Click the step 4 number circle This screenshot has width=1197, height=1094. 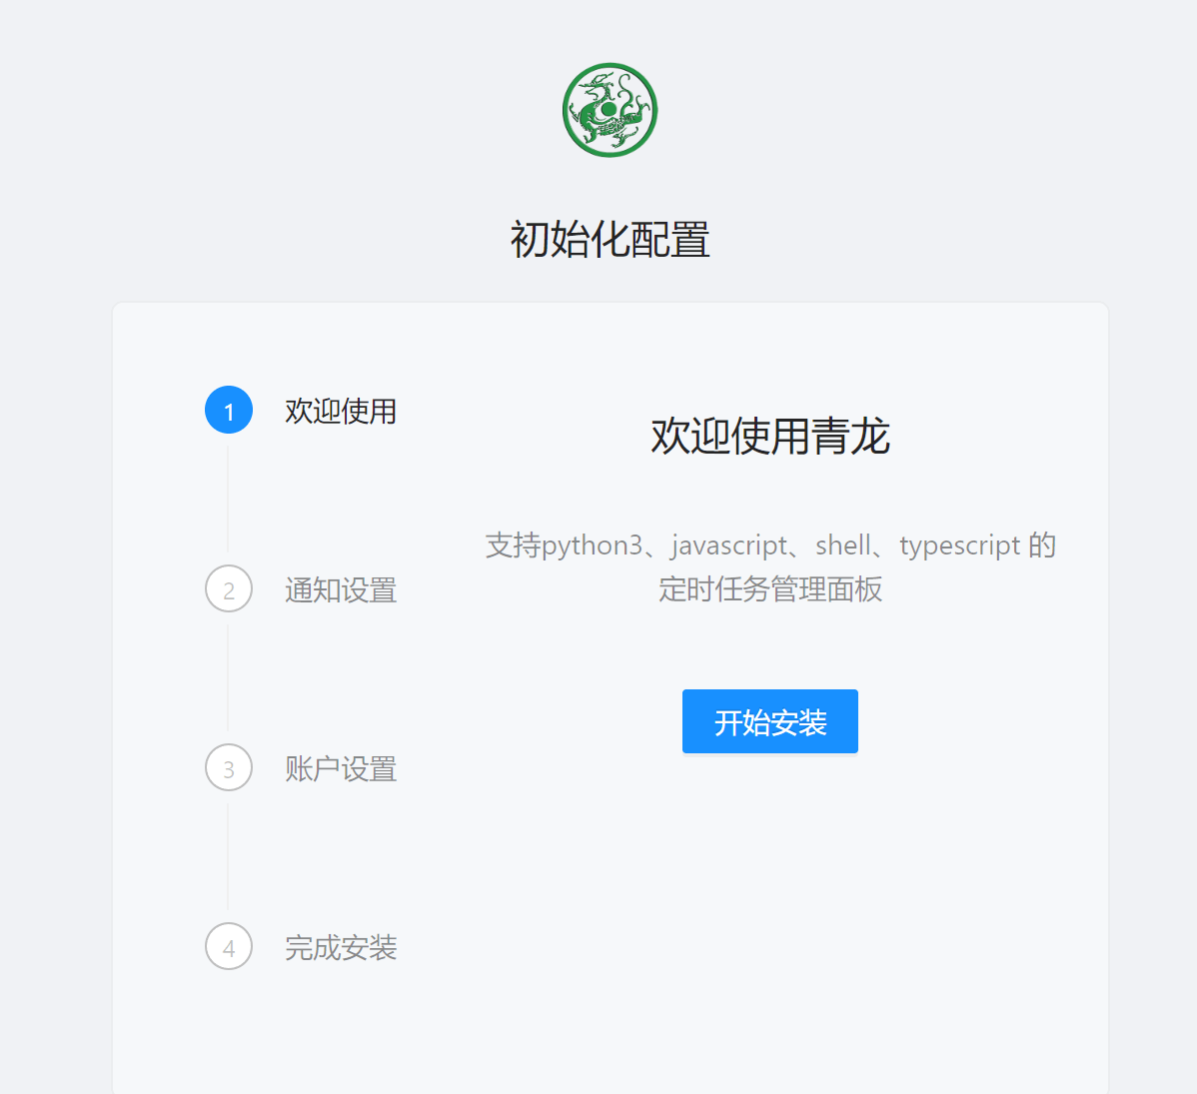coord(229,946)
